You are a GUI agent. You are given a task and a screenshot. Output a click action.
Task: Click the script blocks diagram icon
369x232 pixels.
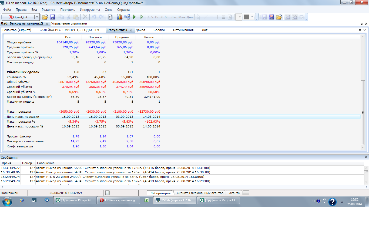pos(127,17)
